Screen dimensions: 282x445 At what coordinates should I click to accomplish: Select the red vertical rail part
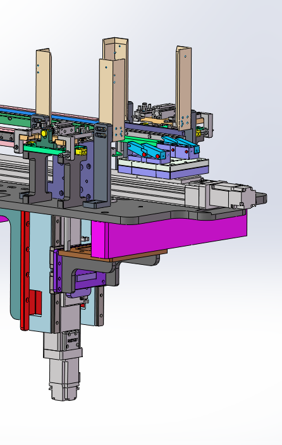(25, 271)
